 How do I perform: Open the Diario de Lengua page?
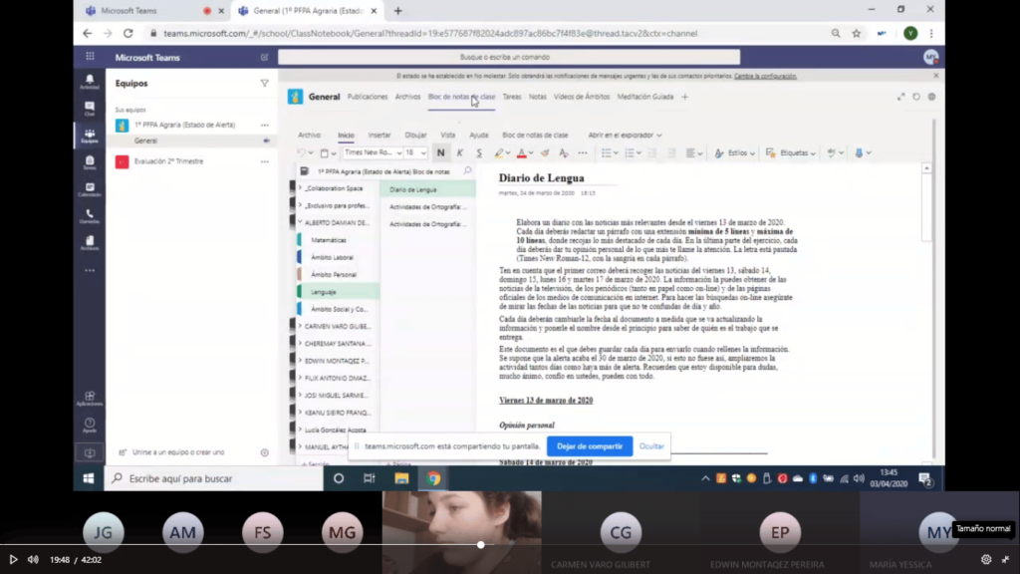pyautogui.click(x=428, y=189)
